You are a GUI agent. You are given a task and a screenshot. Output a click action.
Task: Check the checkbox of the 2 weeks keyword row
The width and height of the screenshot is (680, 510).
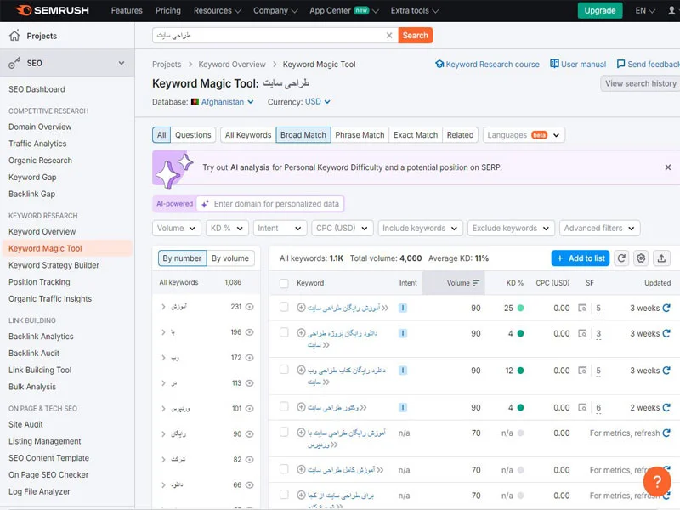tap(284, 407)
